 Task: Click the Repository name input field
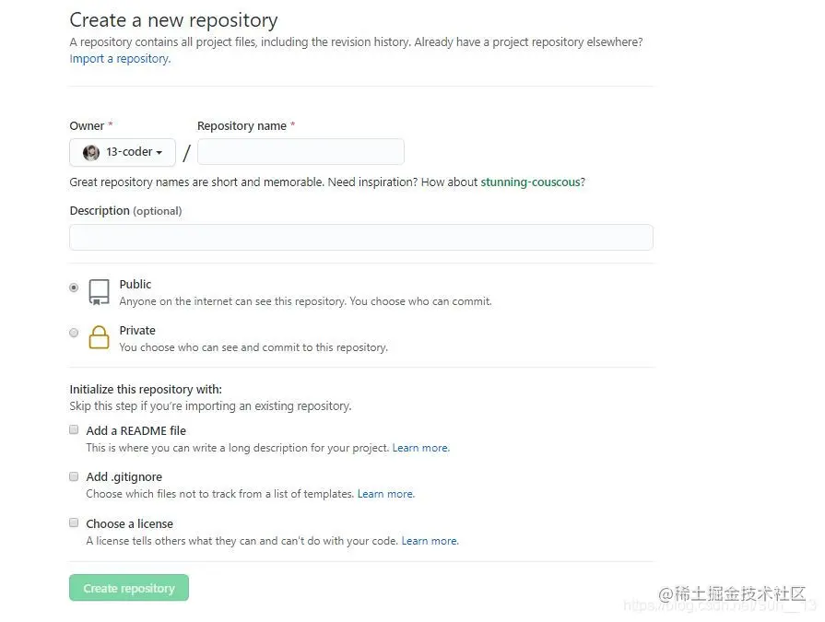point(301,152)
